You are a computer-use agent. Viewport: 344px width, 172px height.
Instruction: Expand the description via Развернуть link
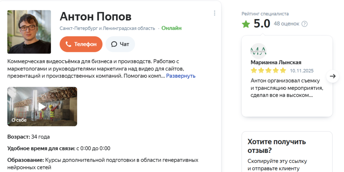[x=181, y=76]
